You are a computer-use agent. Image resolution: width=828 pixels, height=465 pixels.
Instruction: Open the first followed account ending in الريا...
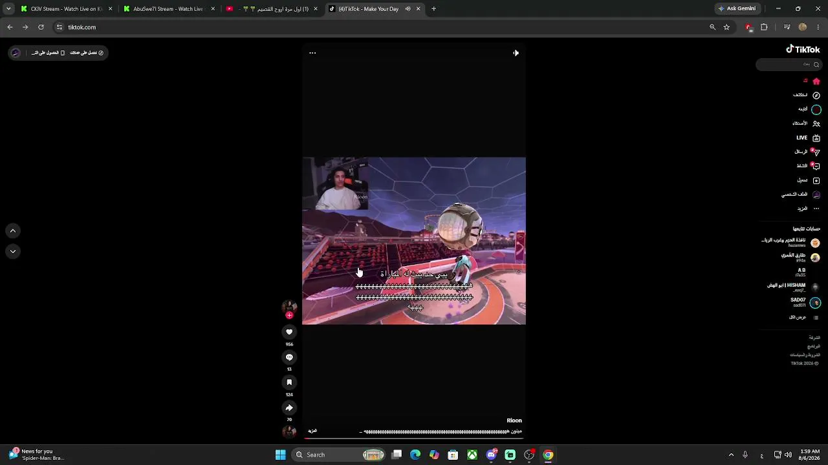[x=790, y=242]
